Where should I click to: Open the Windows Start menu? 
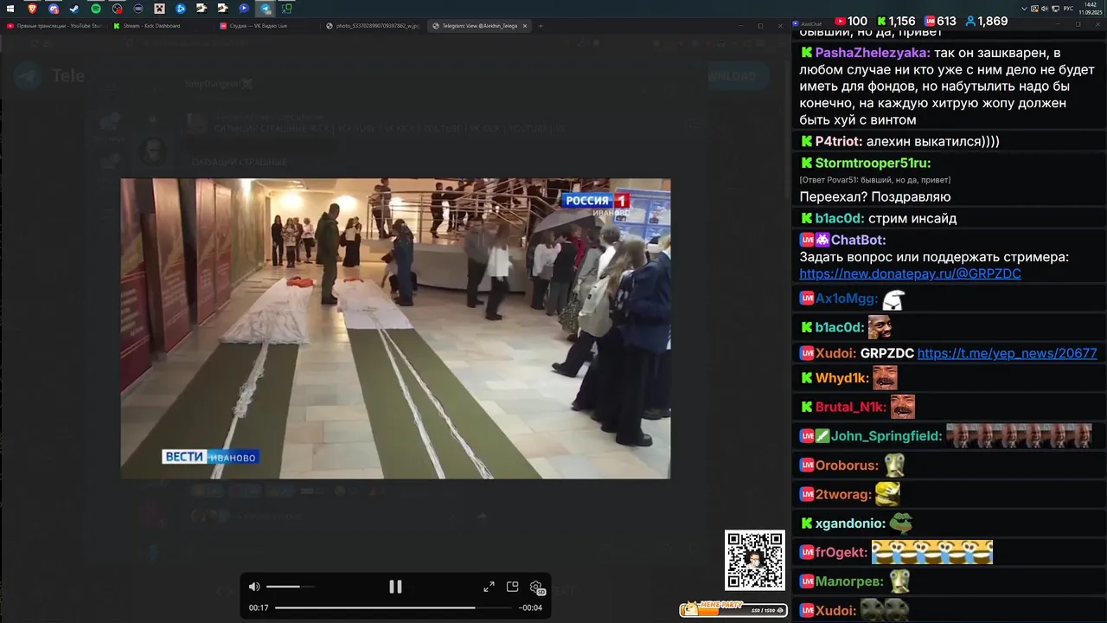[10, 9]
